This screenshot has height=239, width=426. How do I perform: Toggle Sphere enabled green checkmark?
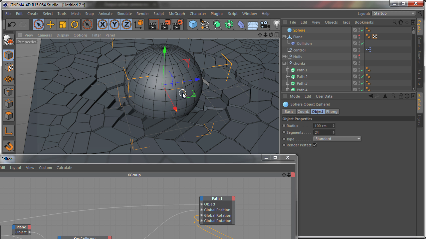click(x=362, y=30)
